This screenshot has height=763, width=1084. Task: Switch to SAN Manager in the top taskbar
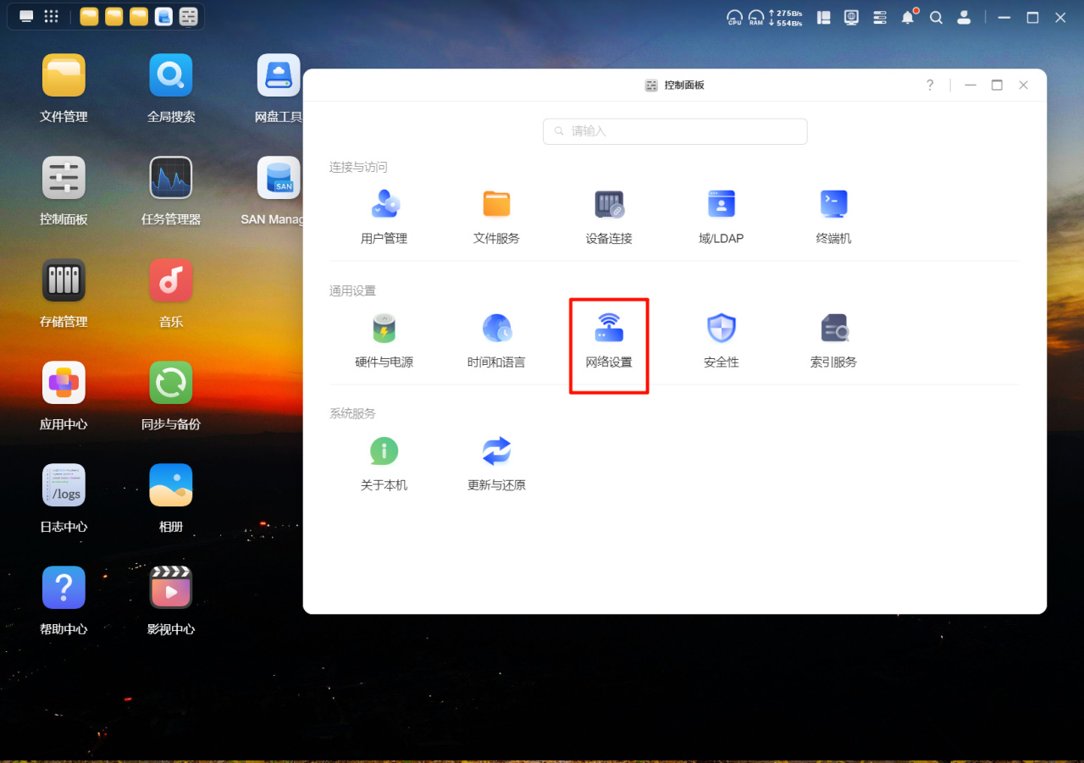[164, 17]
